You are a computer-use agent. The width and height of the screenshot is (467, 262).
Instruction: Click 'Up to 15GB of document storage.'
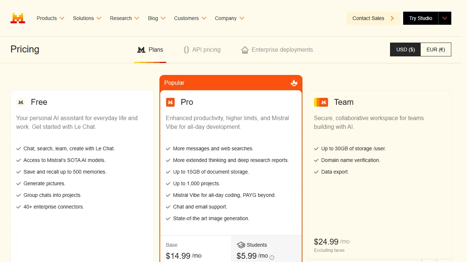tap(211, 172)
